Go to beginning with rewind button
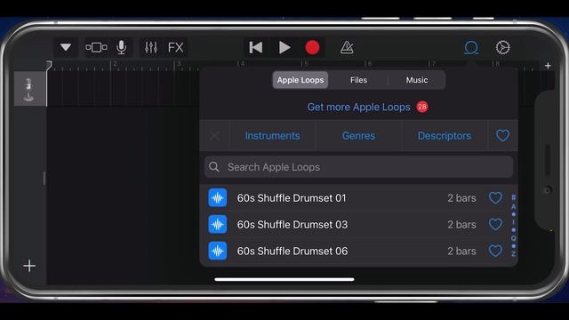Screen dimensions: 569x320 point(256,47)
